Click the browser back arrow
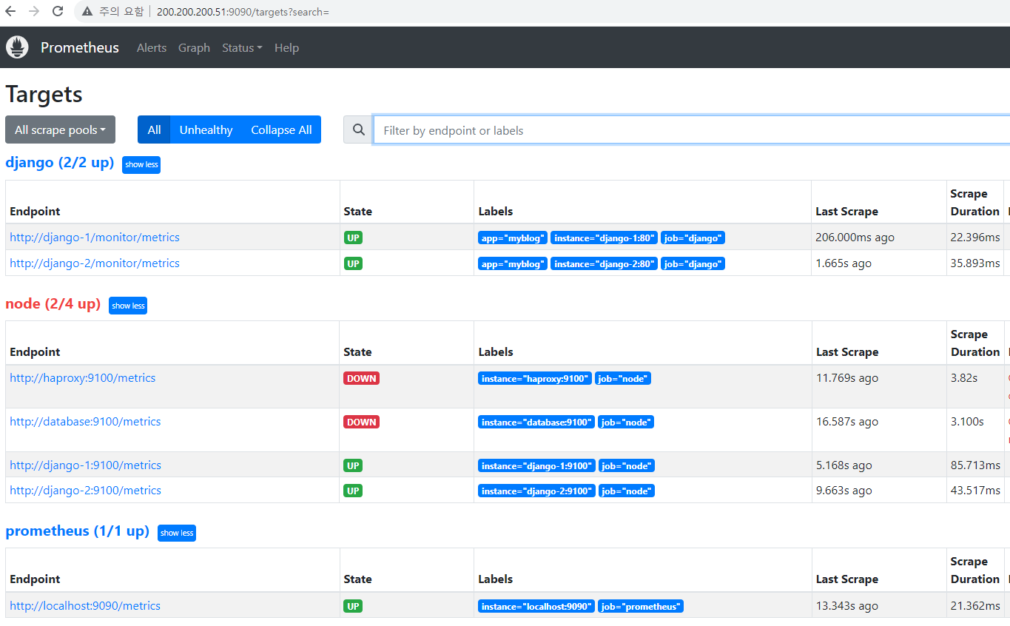This screenshot has width=1010, height=626. [10, 11]
